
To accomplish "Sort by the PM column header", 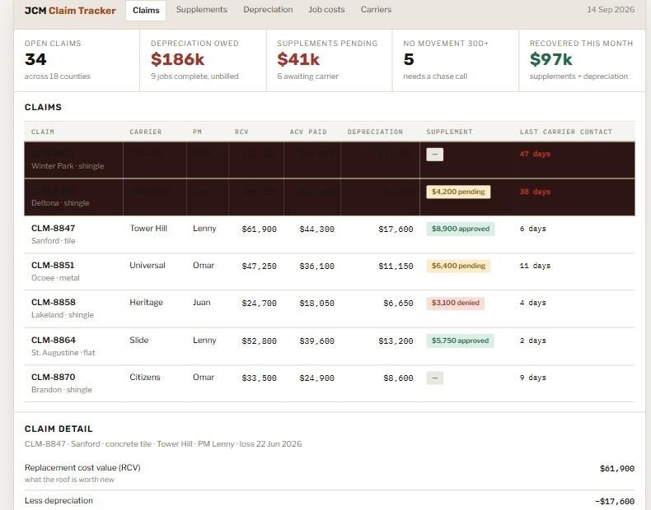I will [x=197, y=132].
